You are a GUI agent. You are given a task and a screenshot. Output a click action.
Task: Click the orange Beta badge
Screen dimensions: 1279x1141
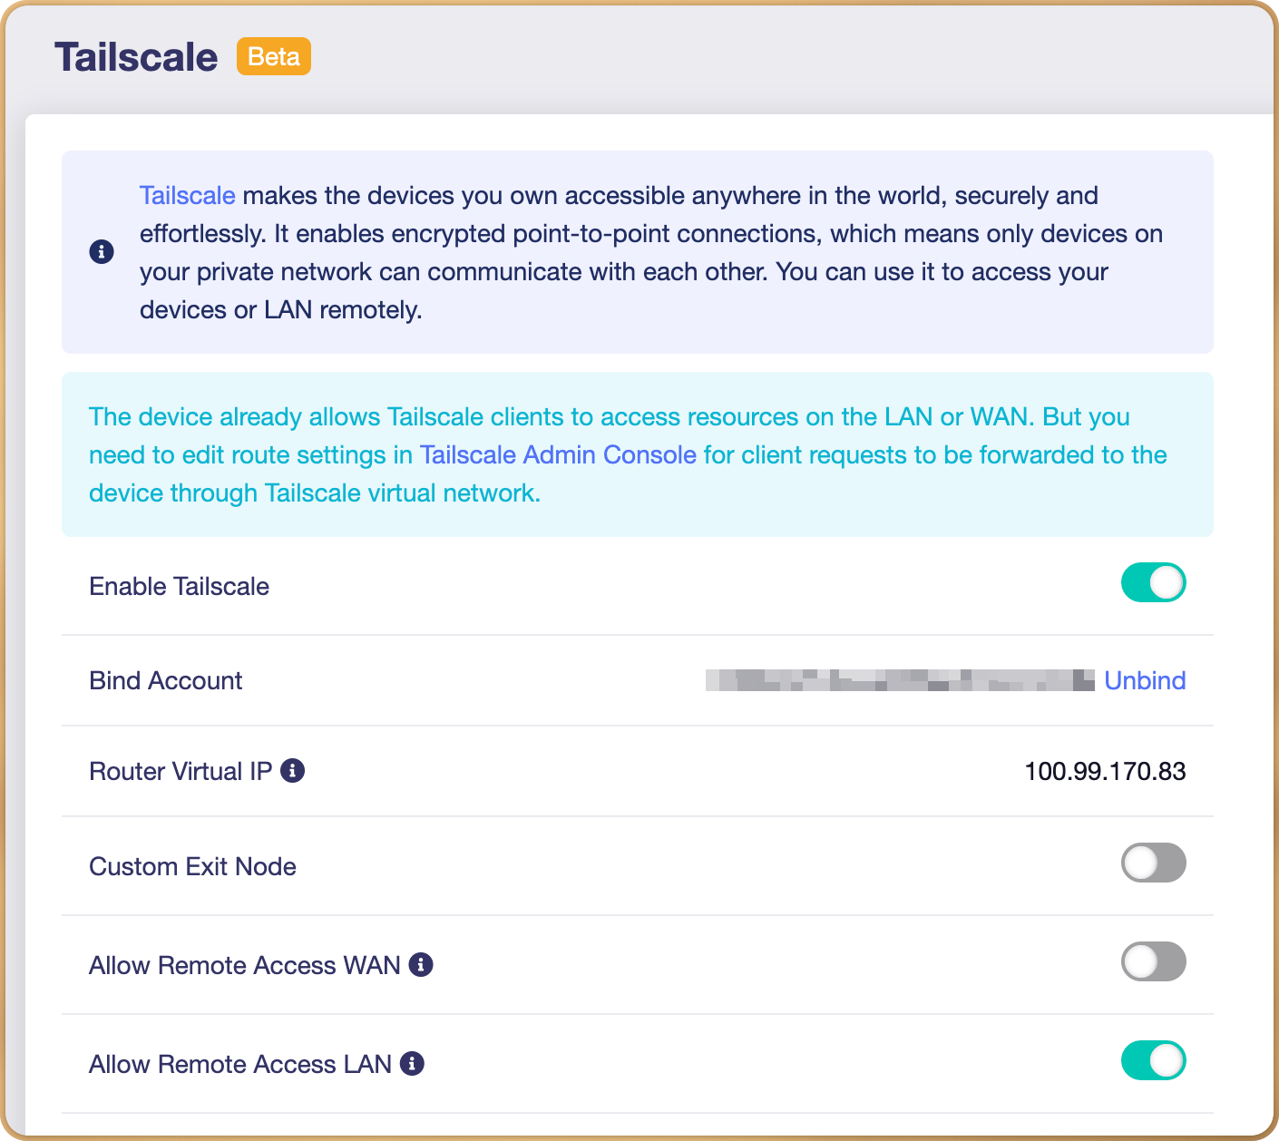pyautogui.click(x=273, y=57)
